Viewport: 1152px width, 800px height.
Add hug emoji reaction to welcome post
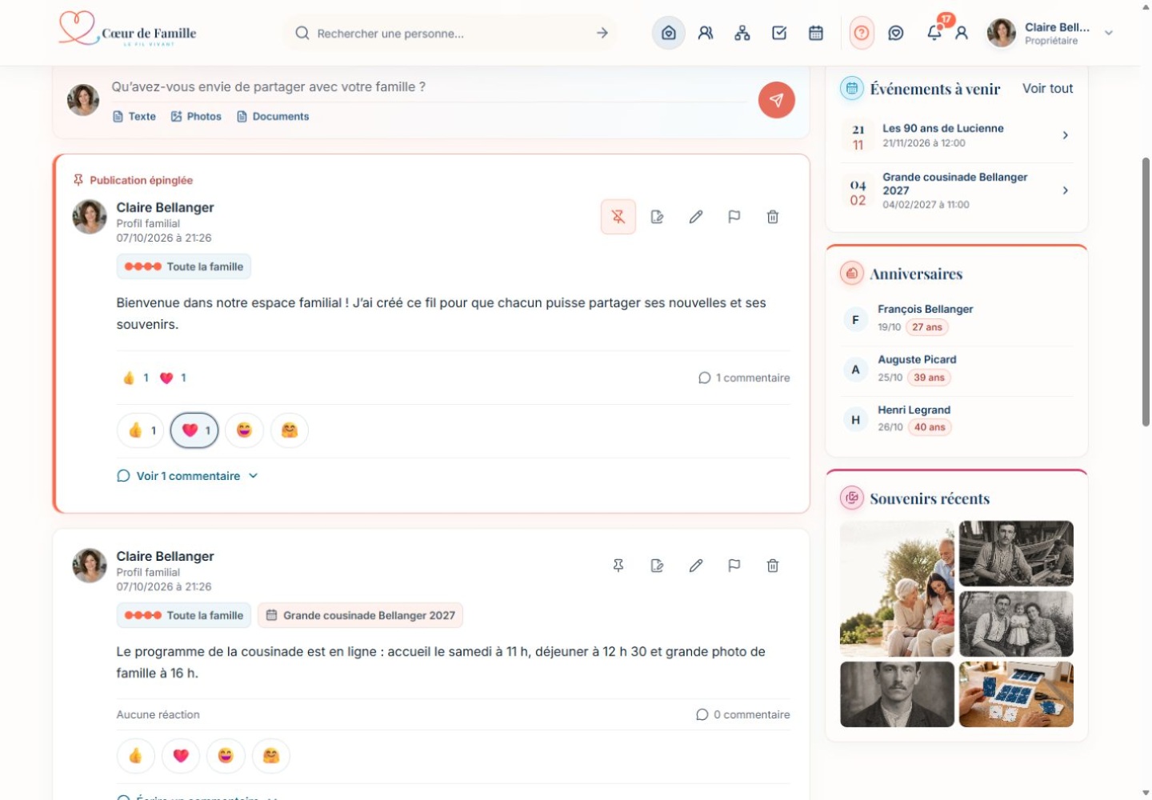[x=290, y=430]
